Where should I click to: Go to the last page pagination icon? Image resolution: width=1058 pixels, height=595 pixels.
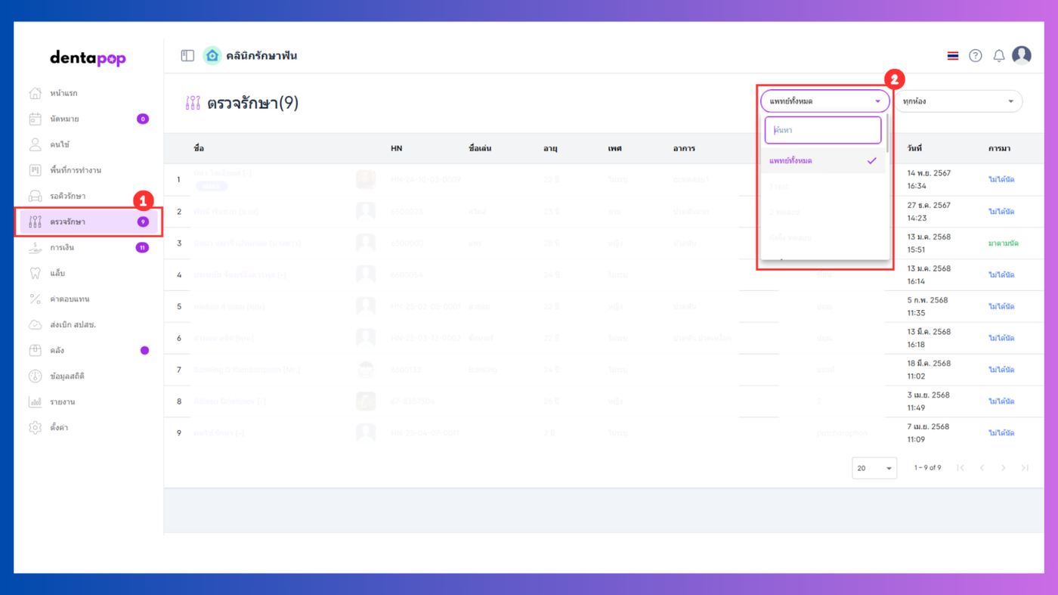tap(1025, 468)
